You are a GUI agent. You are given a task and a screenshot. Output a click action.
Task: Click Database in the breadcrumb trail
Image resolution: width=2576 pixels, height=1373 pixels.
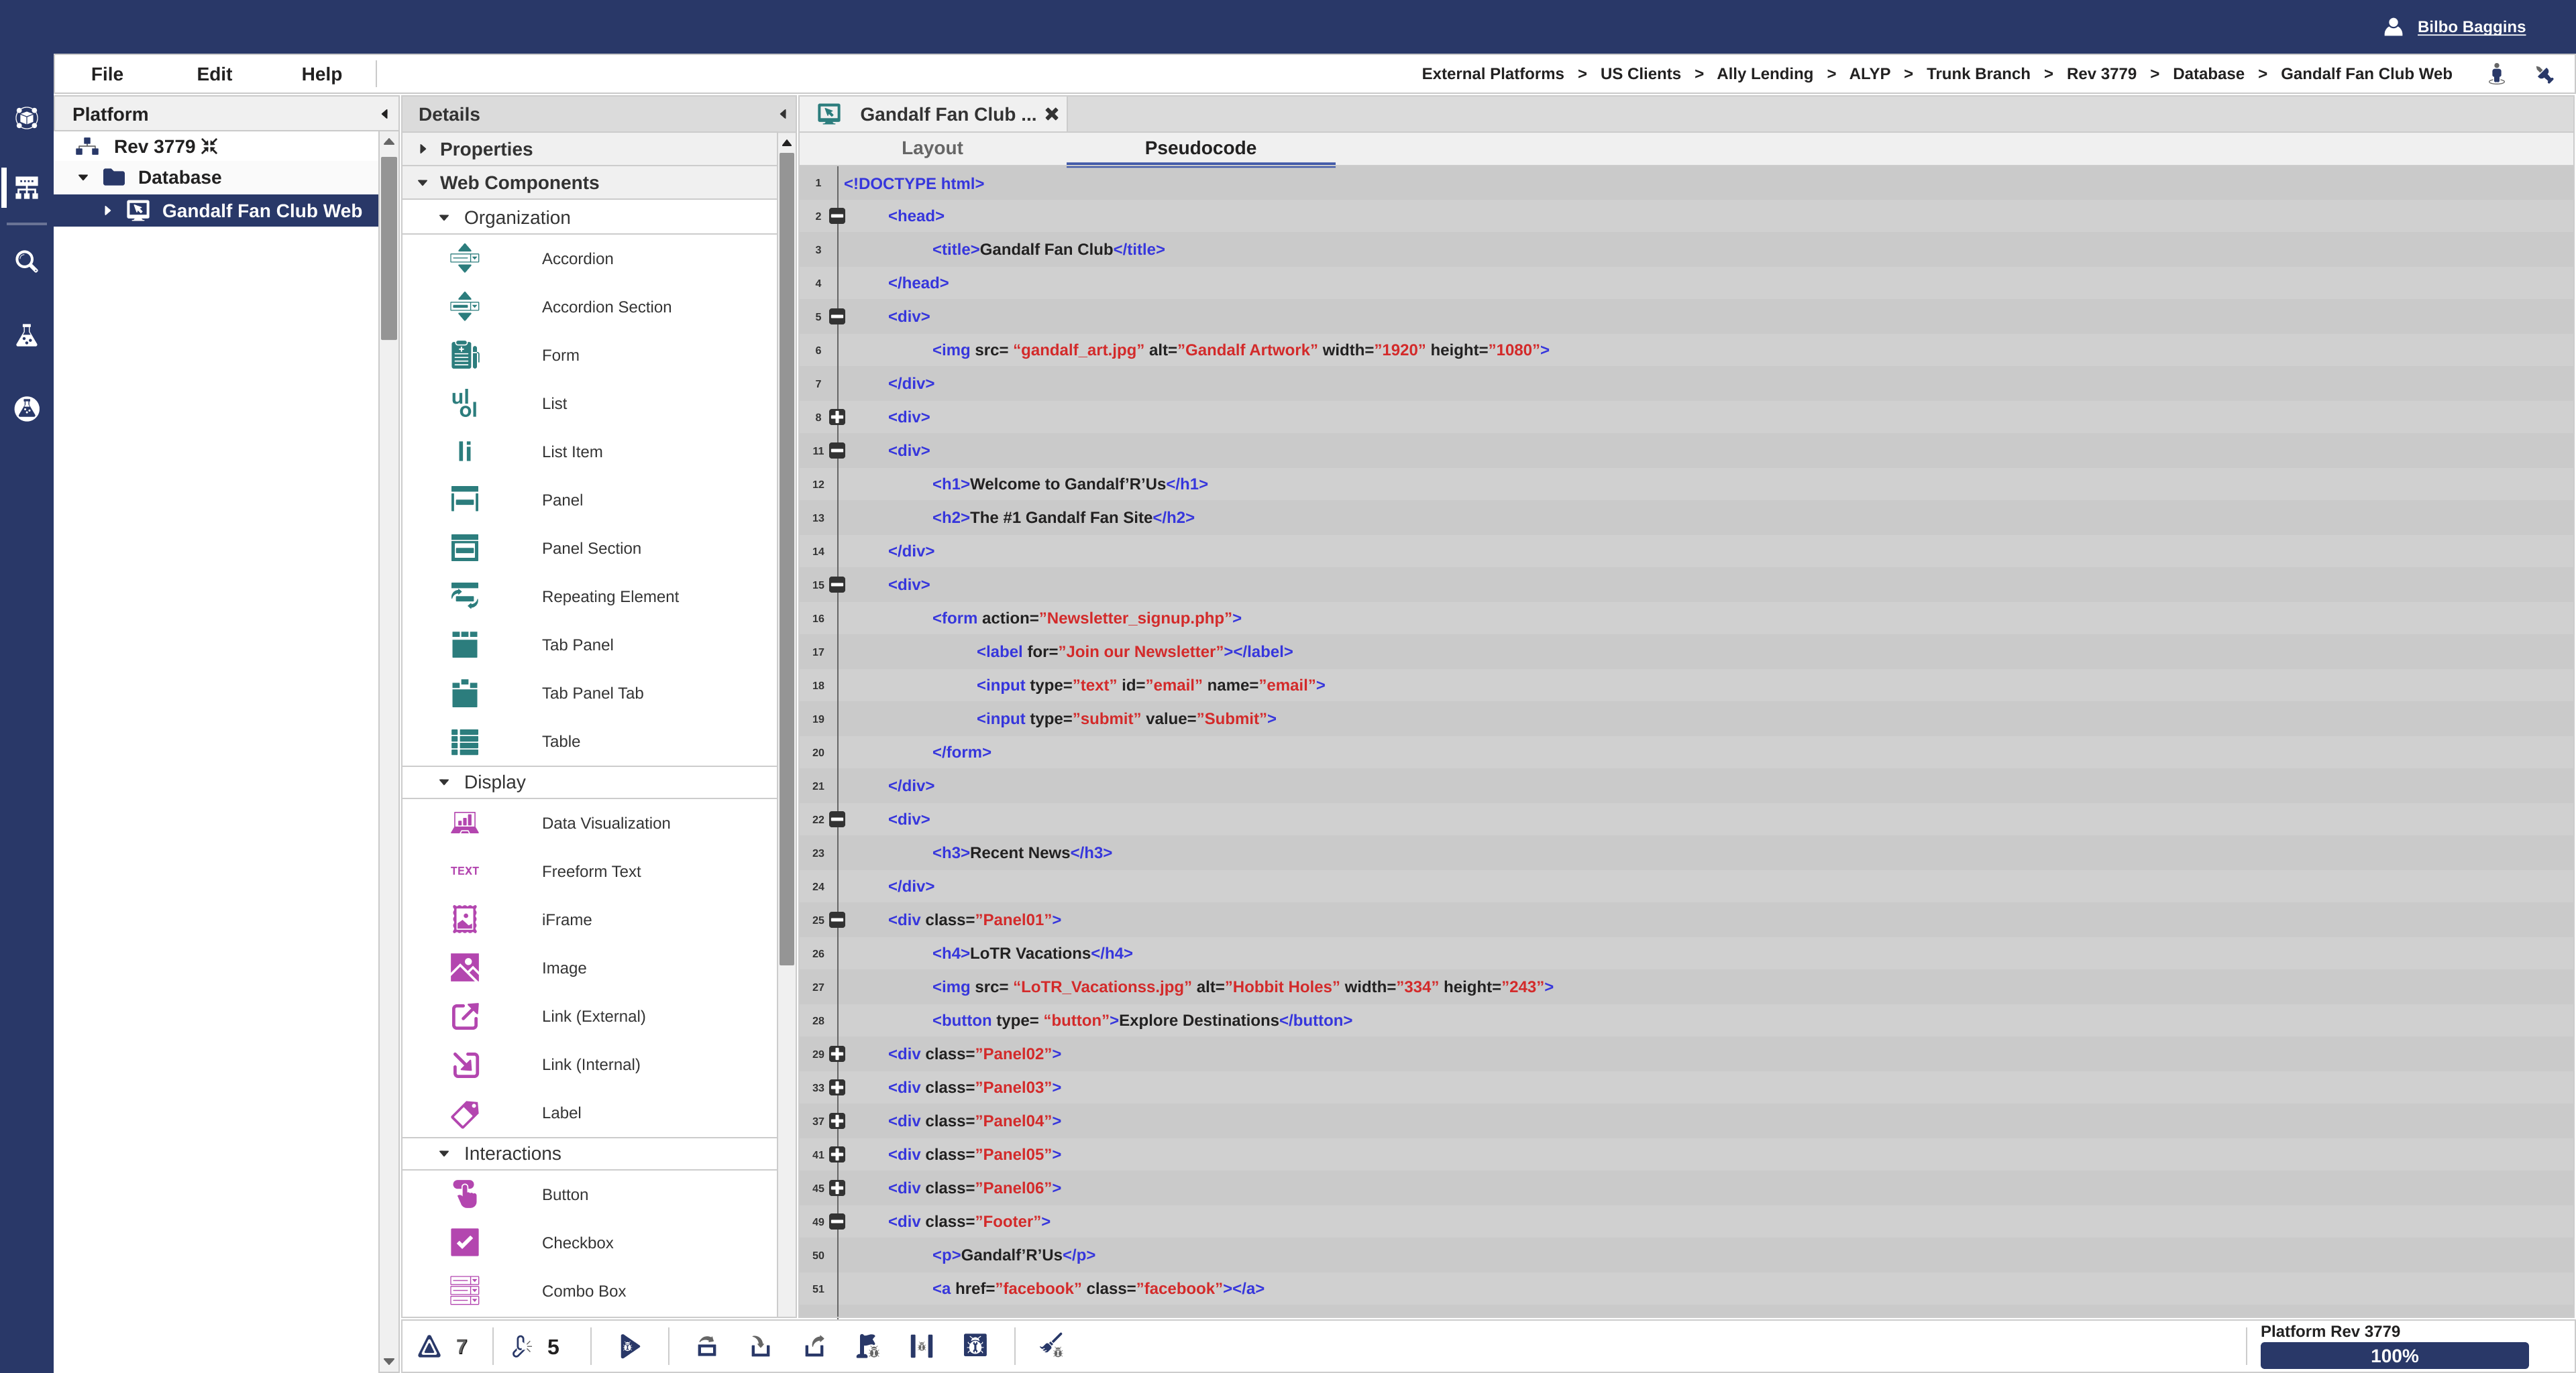point(2208,73)
